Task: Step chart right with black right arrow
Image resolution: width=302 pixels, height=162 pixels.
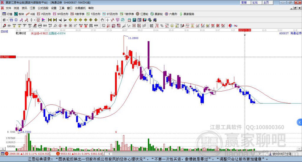Action: [65, 20]
